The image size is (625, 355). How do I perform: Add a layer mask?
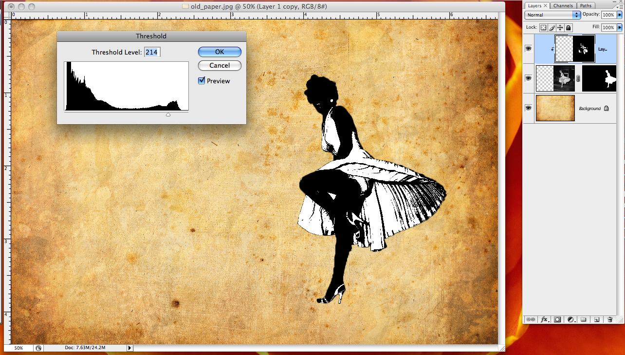click(558, 319)
